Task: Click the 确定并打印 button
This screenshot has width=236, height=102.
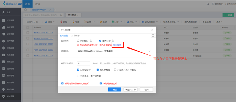Action: pyautogui.click(x=130, y=90)
